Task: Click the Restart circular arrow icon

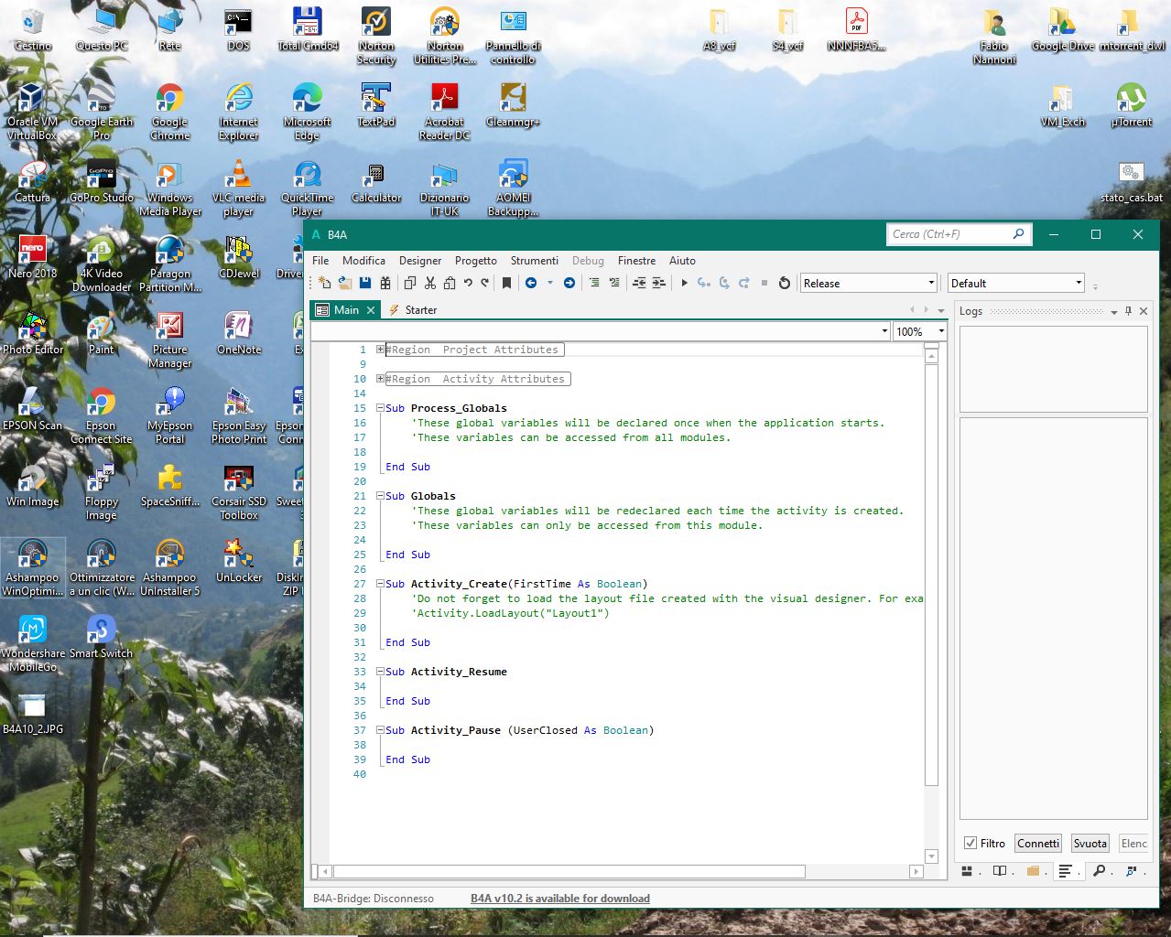Action: click(785, 284)
